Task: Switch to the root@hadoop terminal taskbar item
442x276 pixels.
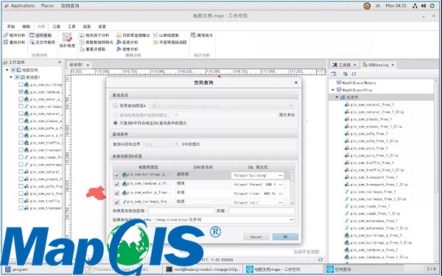Action: pyautogui.click(x=203, y=269)
